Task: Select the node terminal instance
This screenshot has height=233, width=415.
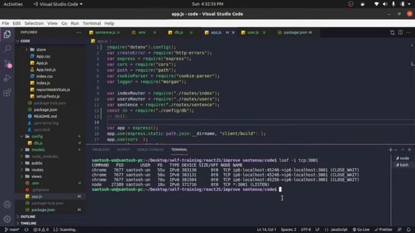Action: click(403, 158)
